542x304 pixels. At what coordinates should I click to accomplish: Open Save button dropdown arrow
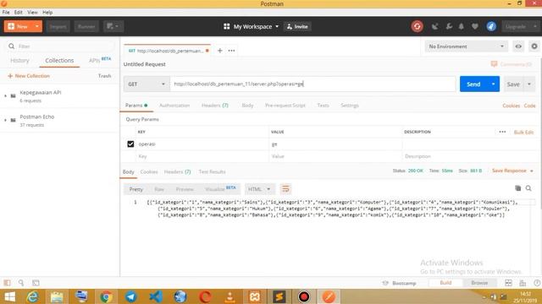[x=528, y=84]
